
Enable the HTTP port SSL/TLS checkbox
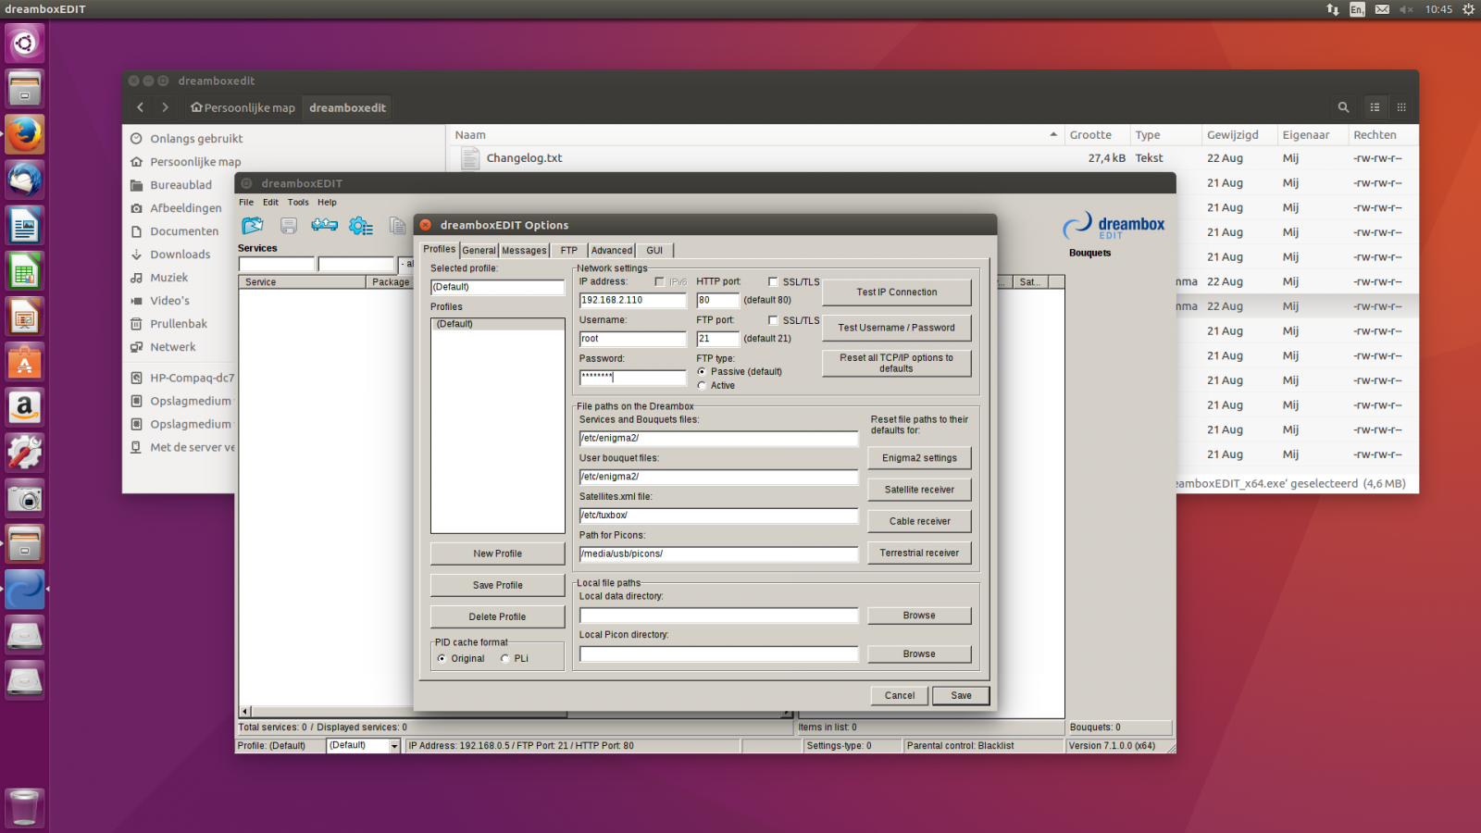coord(773,282)
